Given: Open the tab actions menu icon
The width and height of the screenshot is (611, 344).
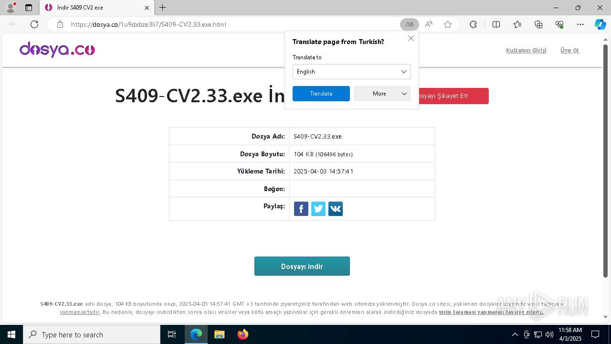Looking at the screenshot, I should click(x=29, y=8).
